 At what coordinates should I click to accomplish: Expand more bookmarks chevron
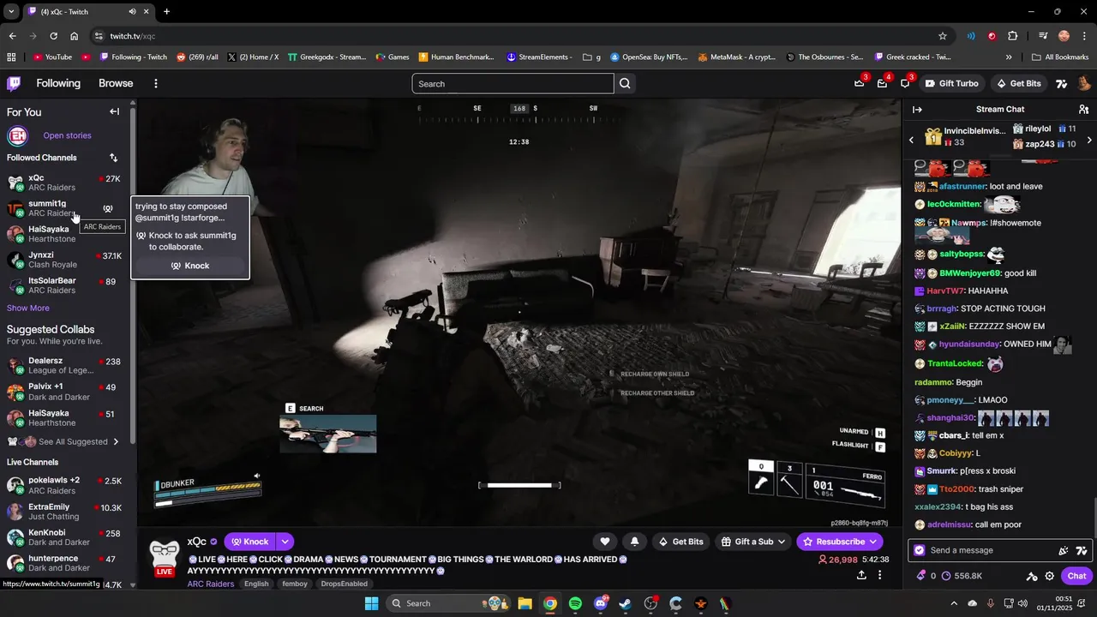1009,57
